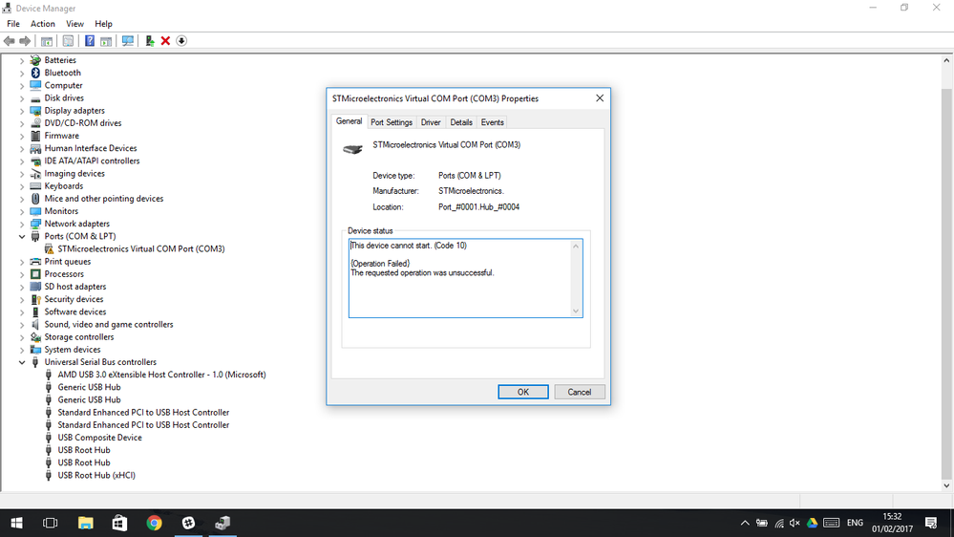This screenshot has height=537, width=954.
Task: Click the Forward arrow toolbar icon
Action: pyautogui.click(x=25, y=41)
